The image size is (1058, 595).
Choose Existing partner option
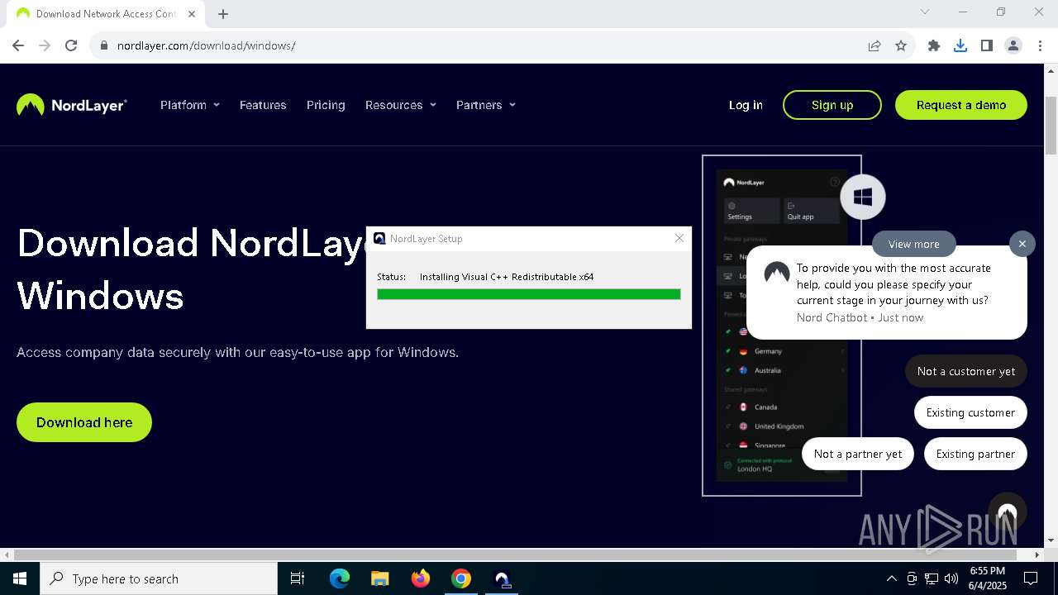975,454
